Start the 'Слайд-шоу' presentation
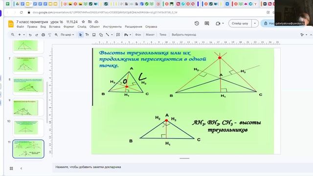The height and width of the screenshot is (176, 313). (x=240, y=23)
